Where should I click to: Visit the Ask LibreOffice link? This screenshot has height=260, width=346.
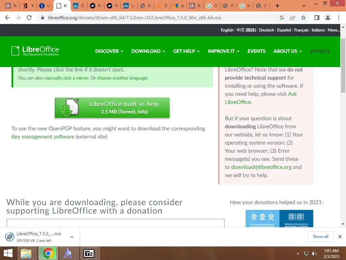pyautogui.click(x=261, y=98)
